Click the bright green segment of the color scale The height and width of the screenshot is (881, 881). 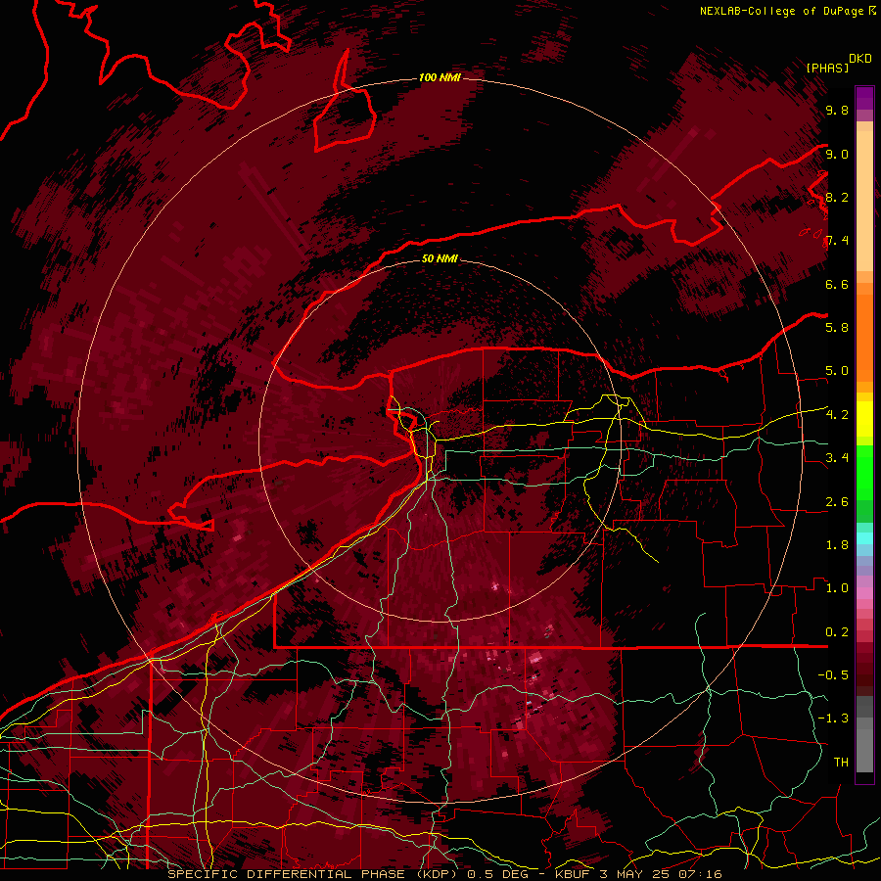(x=864, y=473)
